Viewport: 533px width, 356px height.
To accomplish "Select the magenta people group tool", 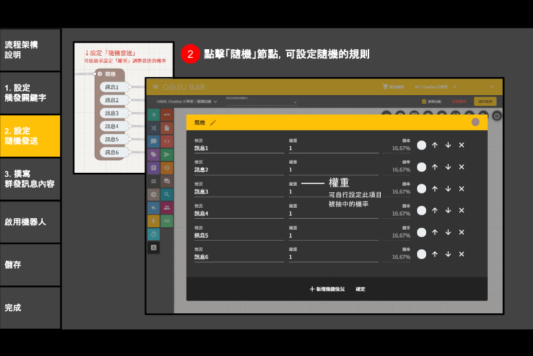I will click(167, 208).
